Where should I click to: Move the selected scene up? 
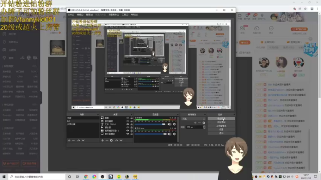79,140
